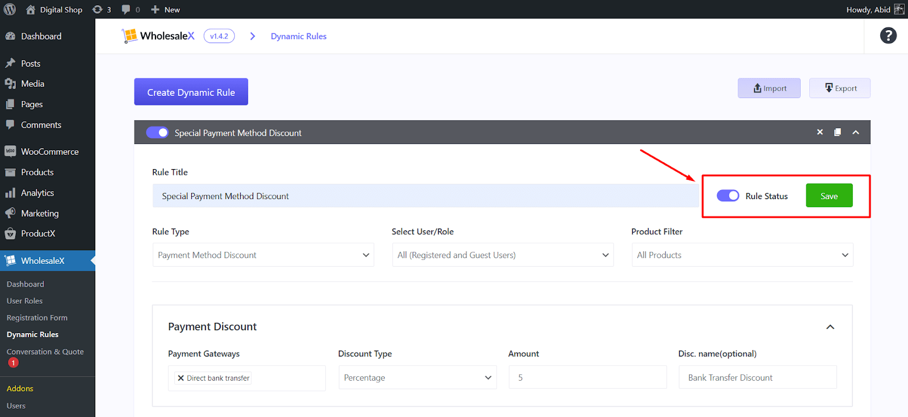The height and width of the screenshot is (417, 908).
Task: Click the Import button
Action: [769, 88]
